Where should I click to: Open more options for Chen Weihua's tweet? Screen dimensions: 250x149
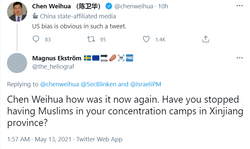point(239,6)
